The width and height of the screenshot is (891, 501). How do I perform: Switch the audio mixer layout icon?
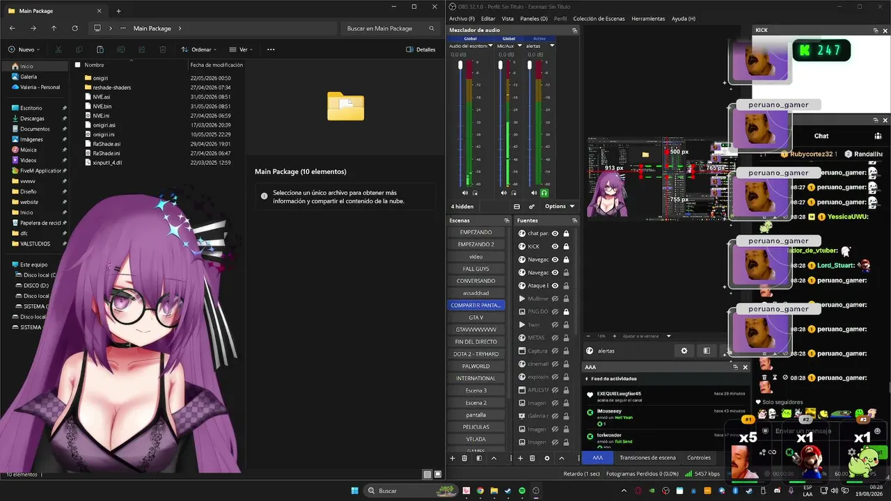(517, 207)
